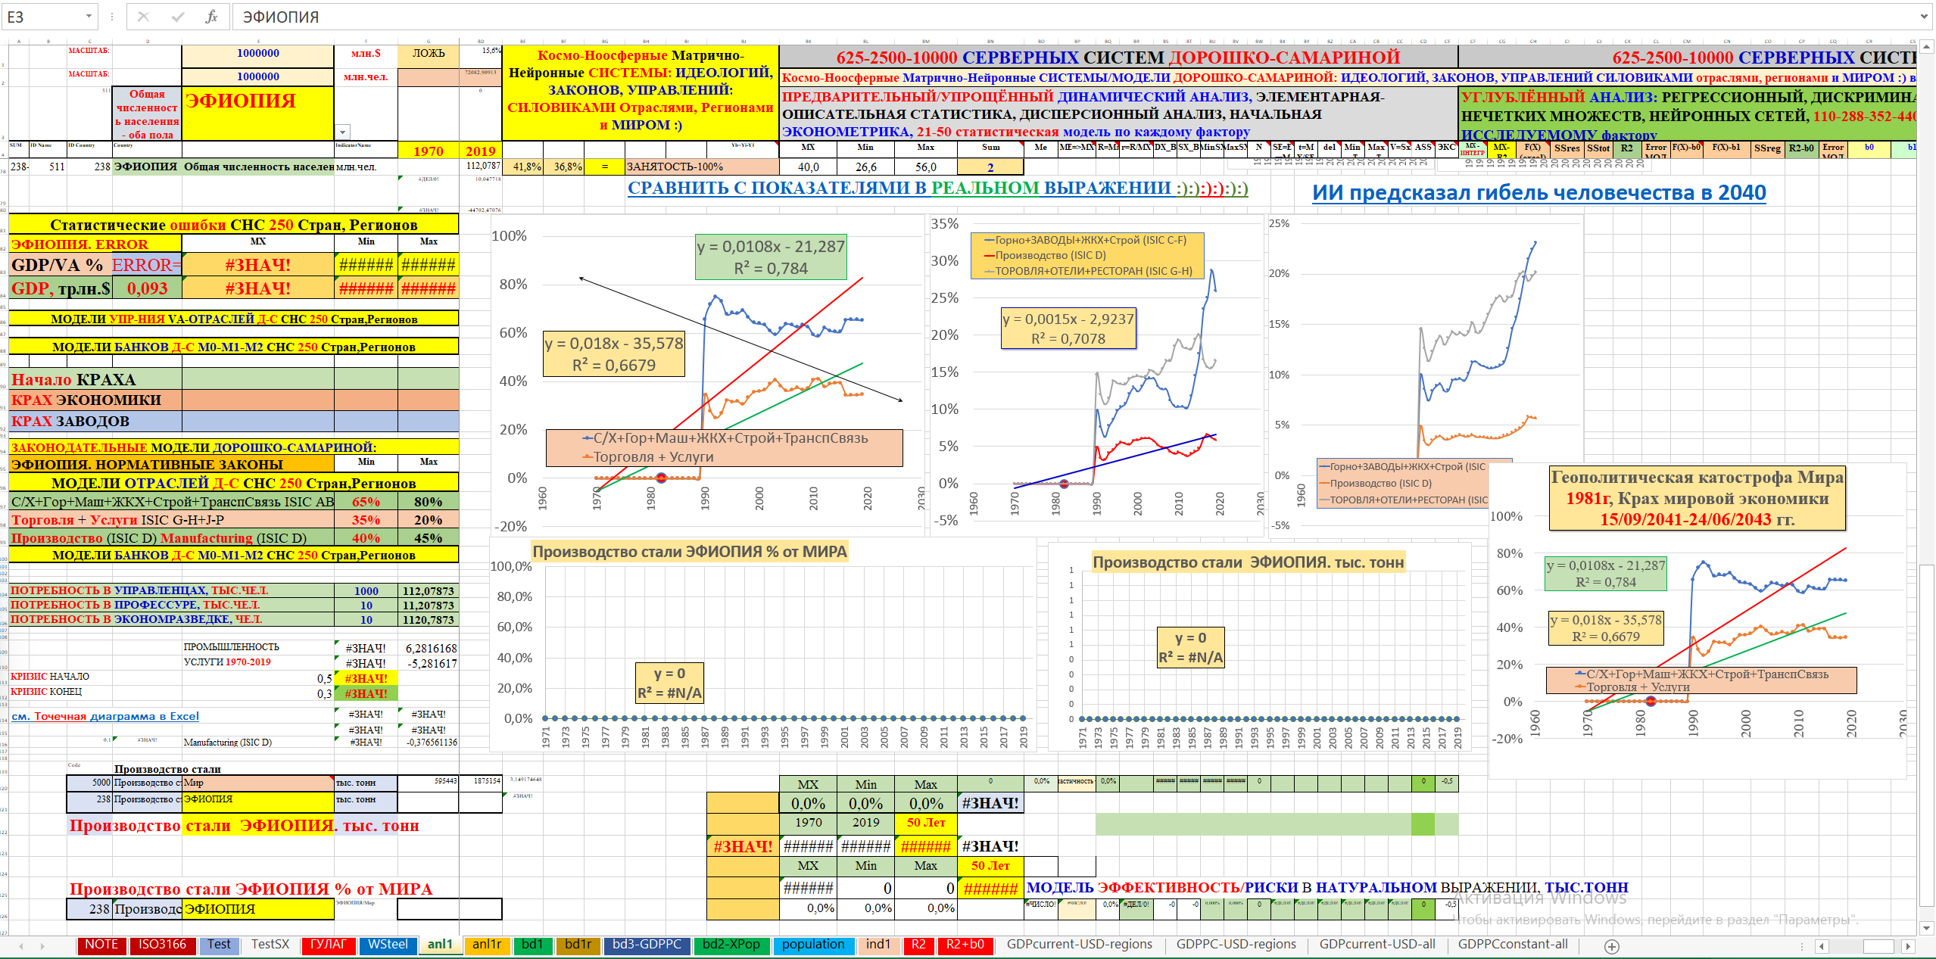Image resolution: width=1936 pixels, height=959 pixels.
Task: Click the Enter checkmark icon in formula bar
Action: click(178, 17)
